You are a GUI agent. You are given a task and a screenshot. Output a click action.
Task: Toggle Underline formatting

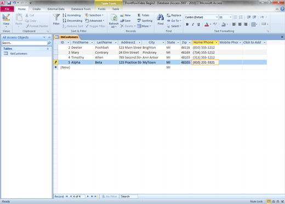point(198,24)
